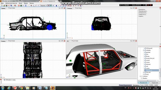Image resolution: width=161 pixels, height=90 pixels.
Task: Toggle the X axis button
Action: coord(49,5)
